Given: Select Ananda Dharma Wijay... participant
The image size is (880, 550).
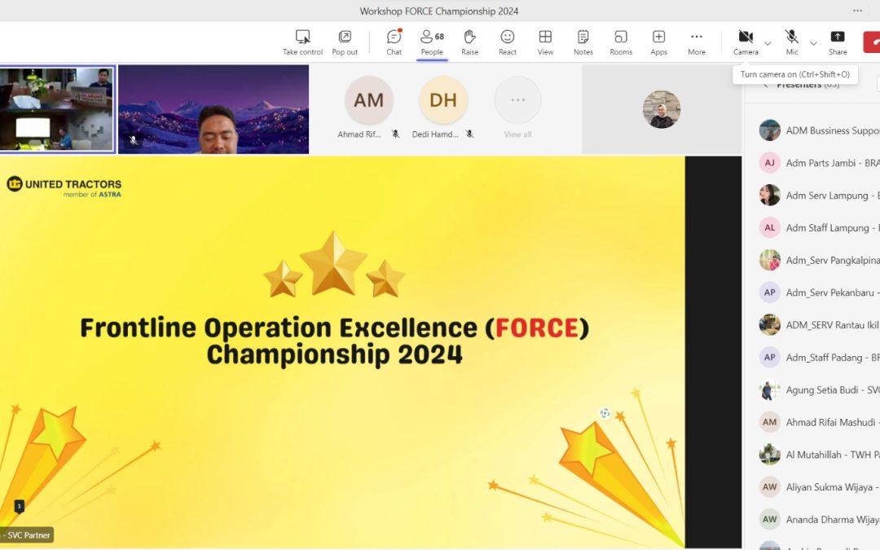Looking at the screenshot, I should (820, 520).
